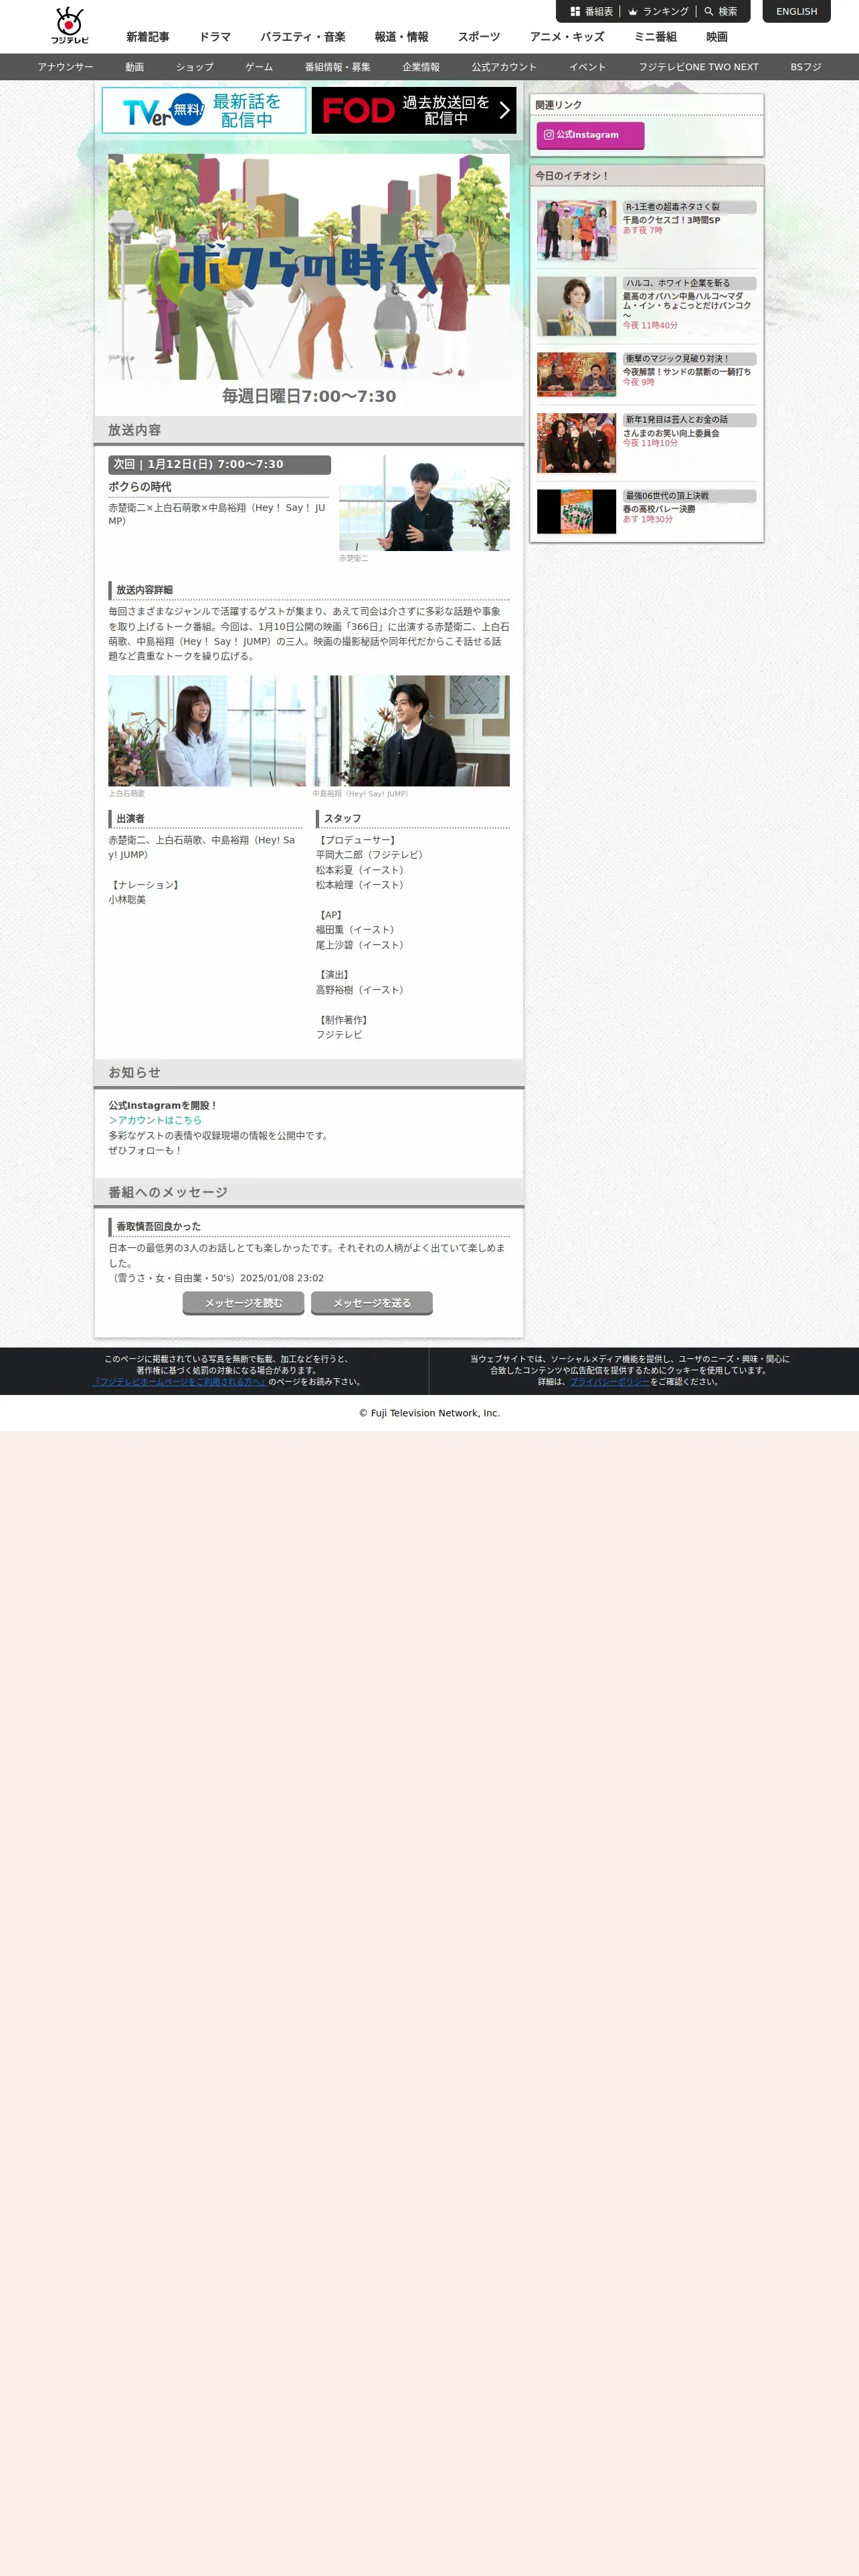Go to フジテレビONE TWO NEXT

[x=698, y=67]
